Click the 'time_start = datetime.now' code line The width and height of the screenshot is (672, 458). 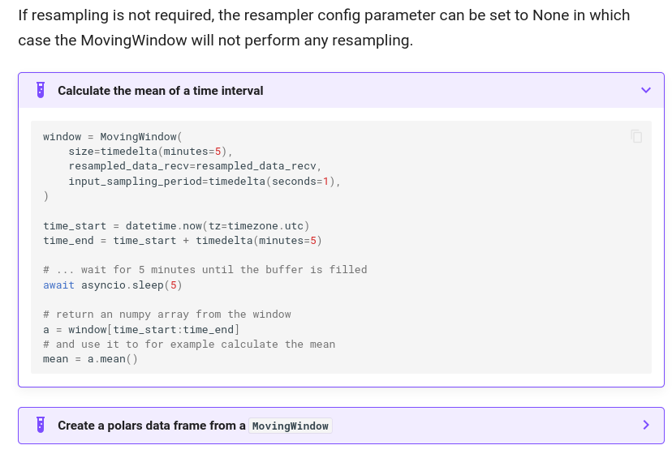(x=176, y=225)
